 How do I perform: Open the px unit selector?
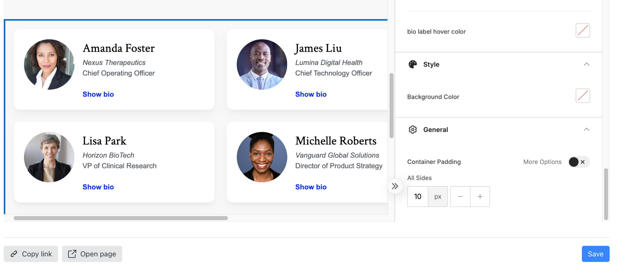tap(438, 197)
